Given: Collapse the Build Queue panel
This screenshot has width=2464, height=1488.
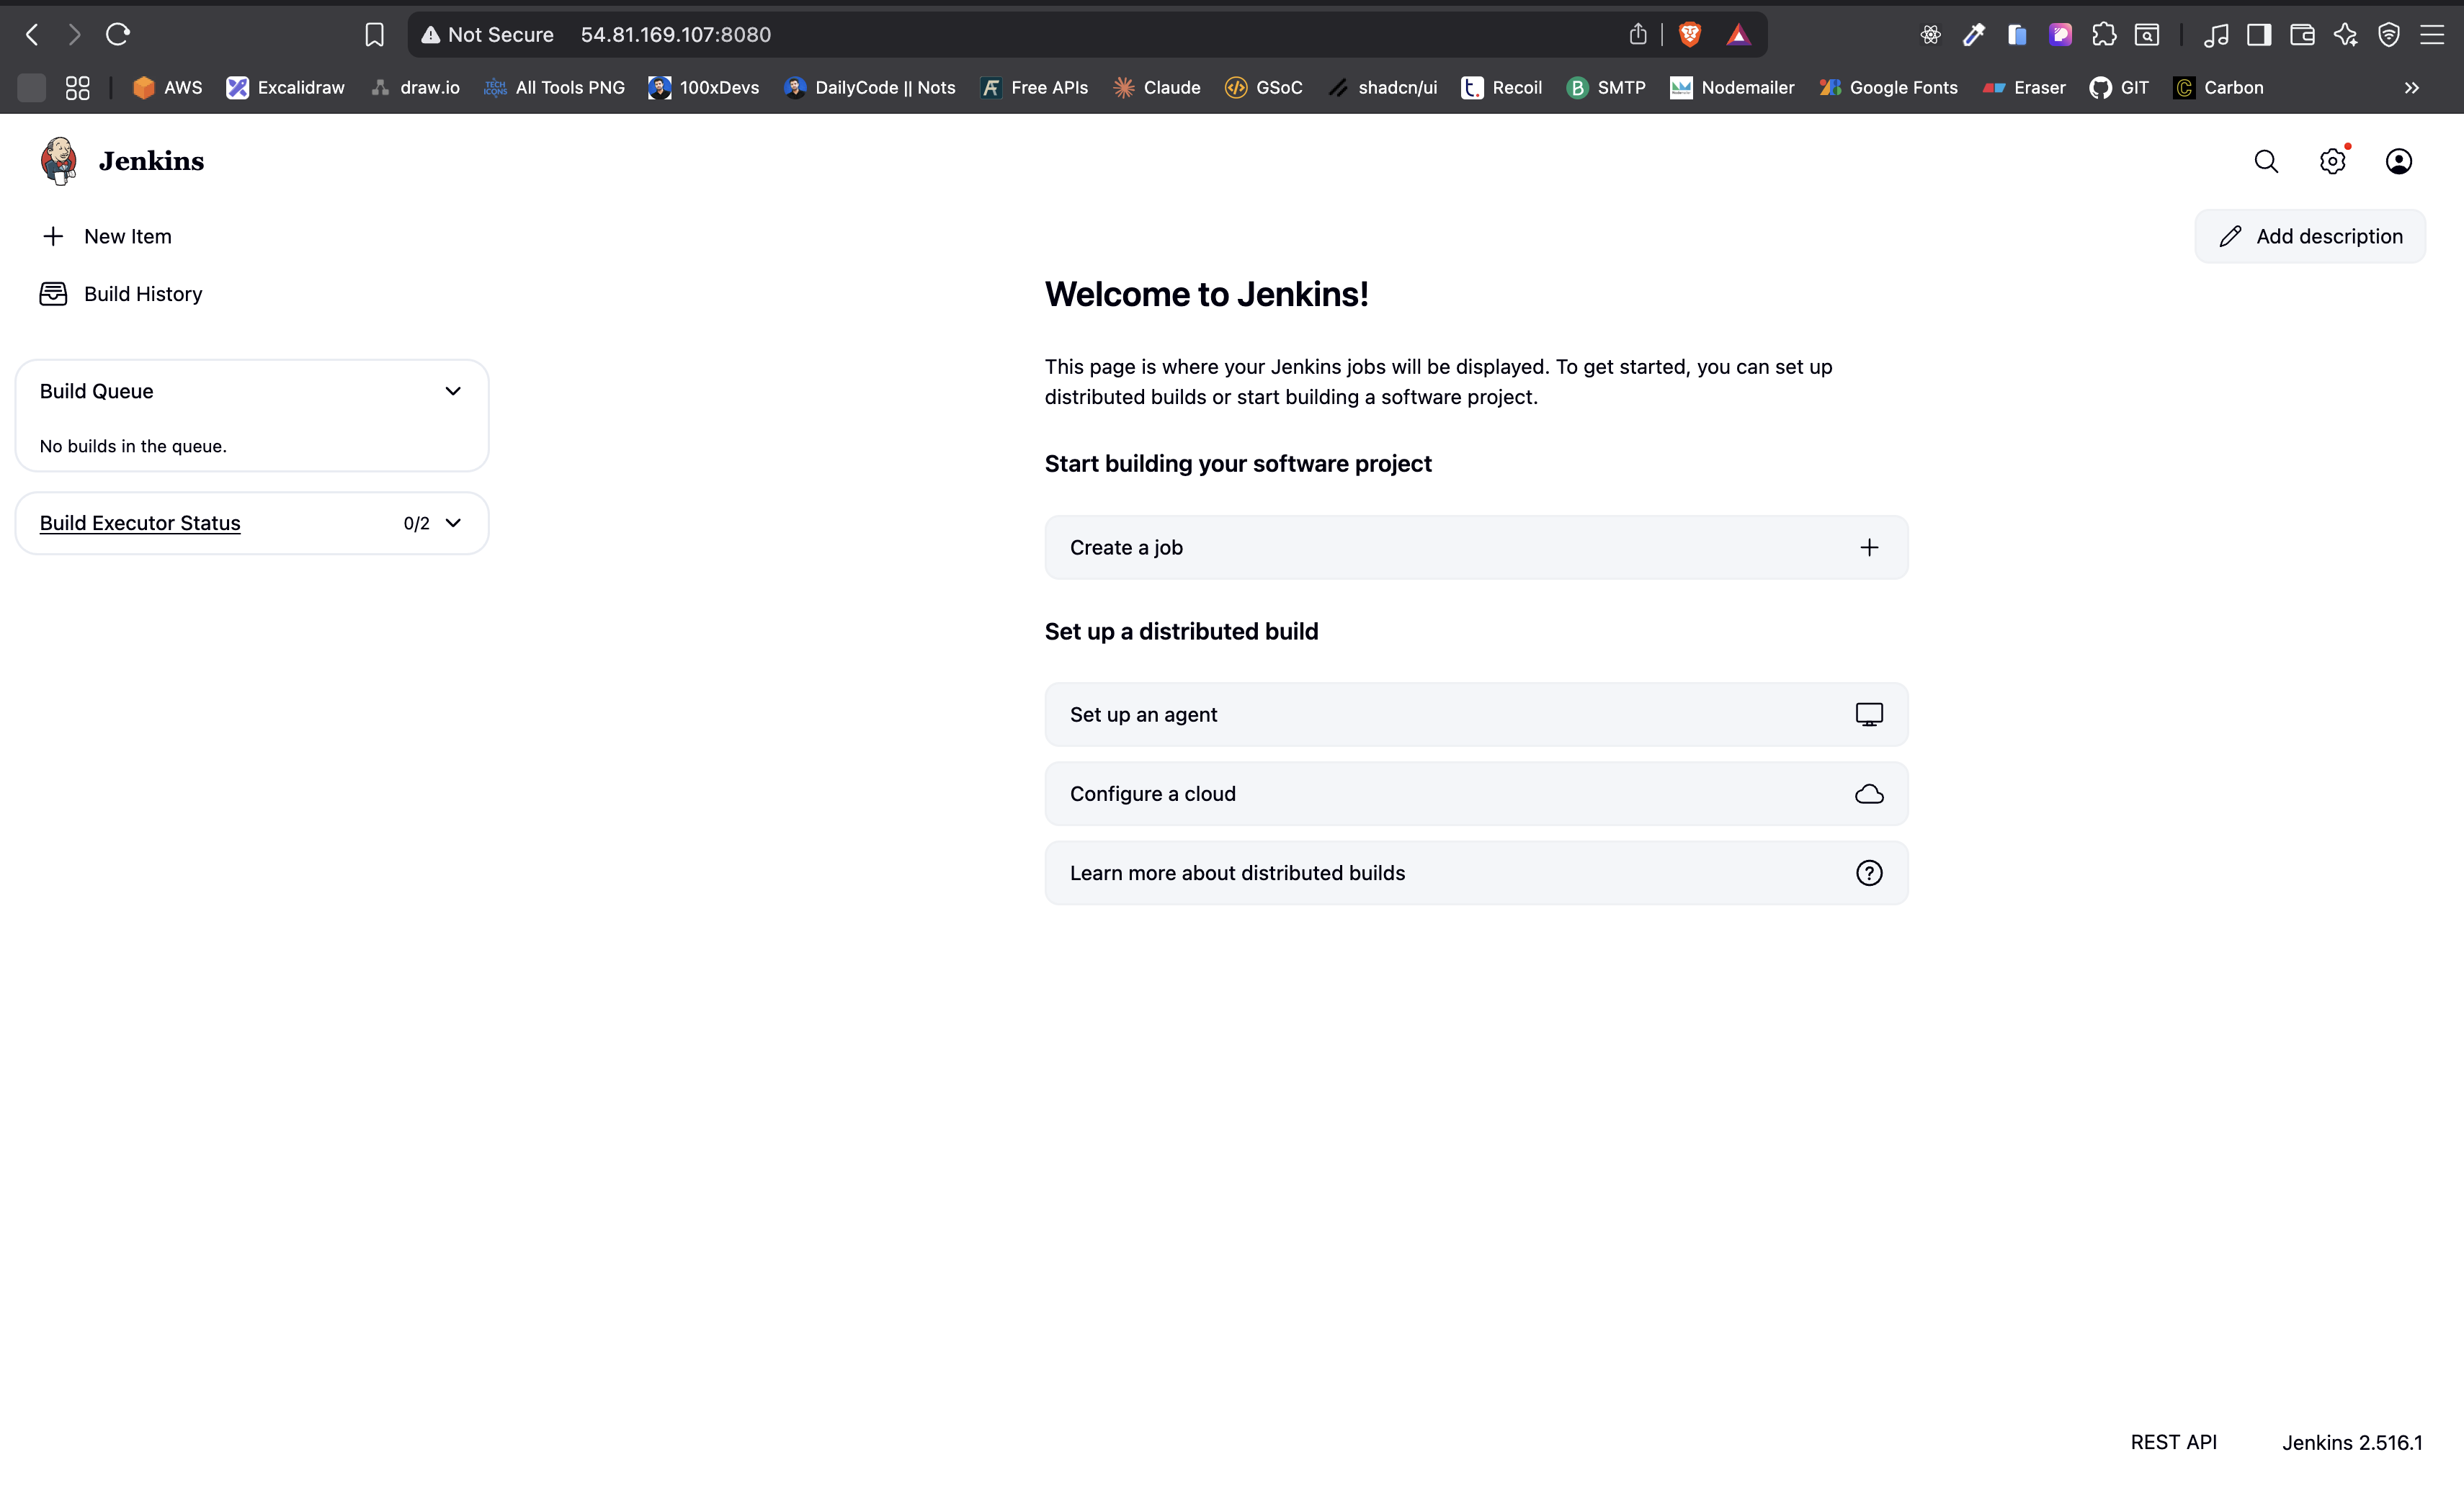Looking at the screenshot, I should [453, 391].
